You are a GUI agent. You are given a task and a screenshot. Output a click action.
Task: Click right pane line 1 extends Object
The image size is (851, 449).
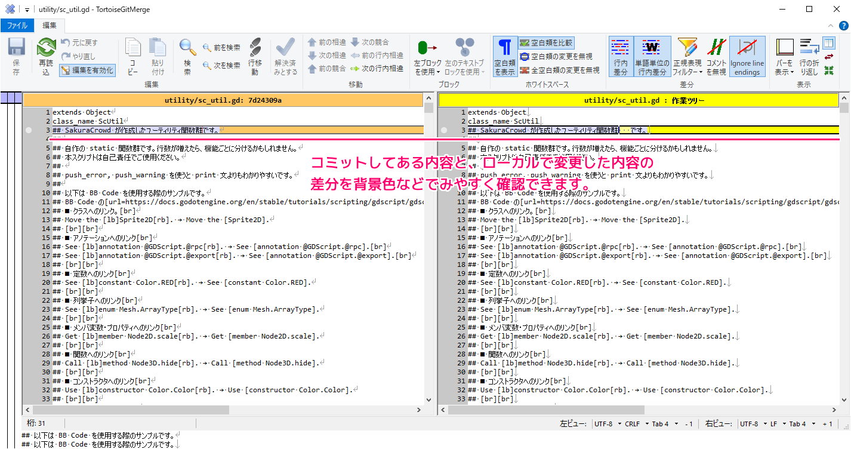click(x=498, y=112)
